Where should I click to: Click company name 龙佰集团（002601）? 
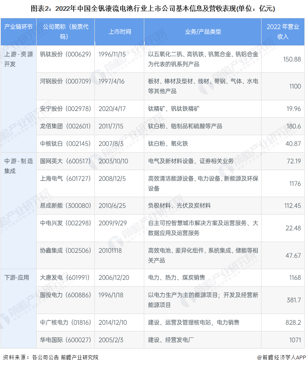65,126
